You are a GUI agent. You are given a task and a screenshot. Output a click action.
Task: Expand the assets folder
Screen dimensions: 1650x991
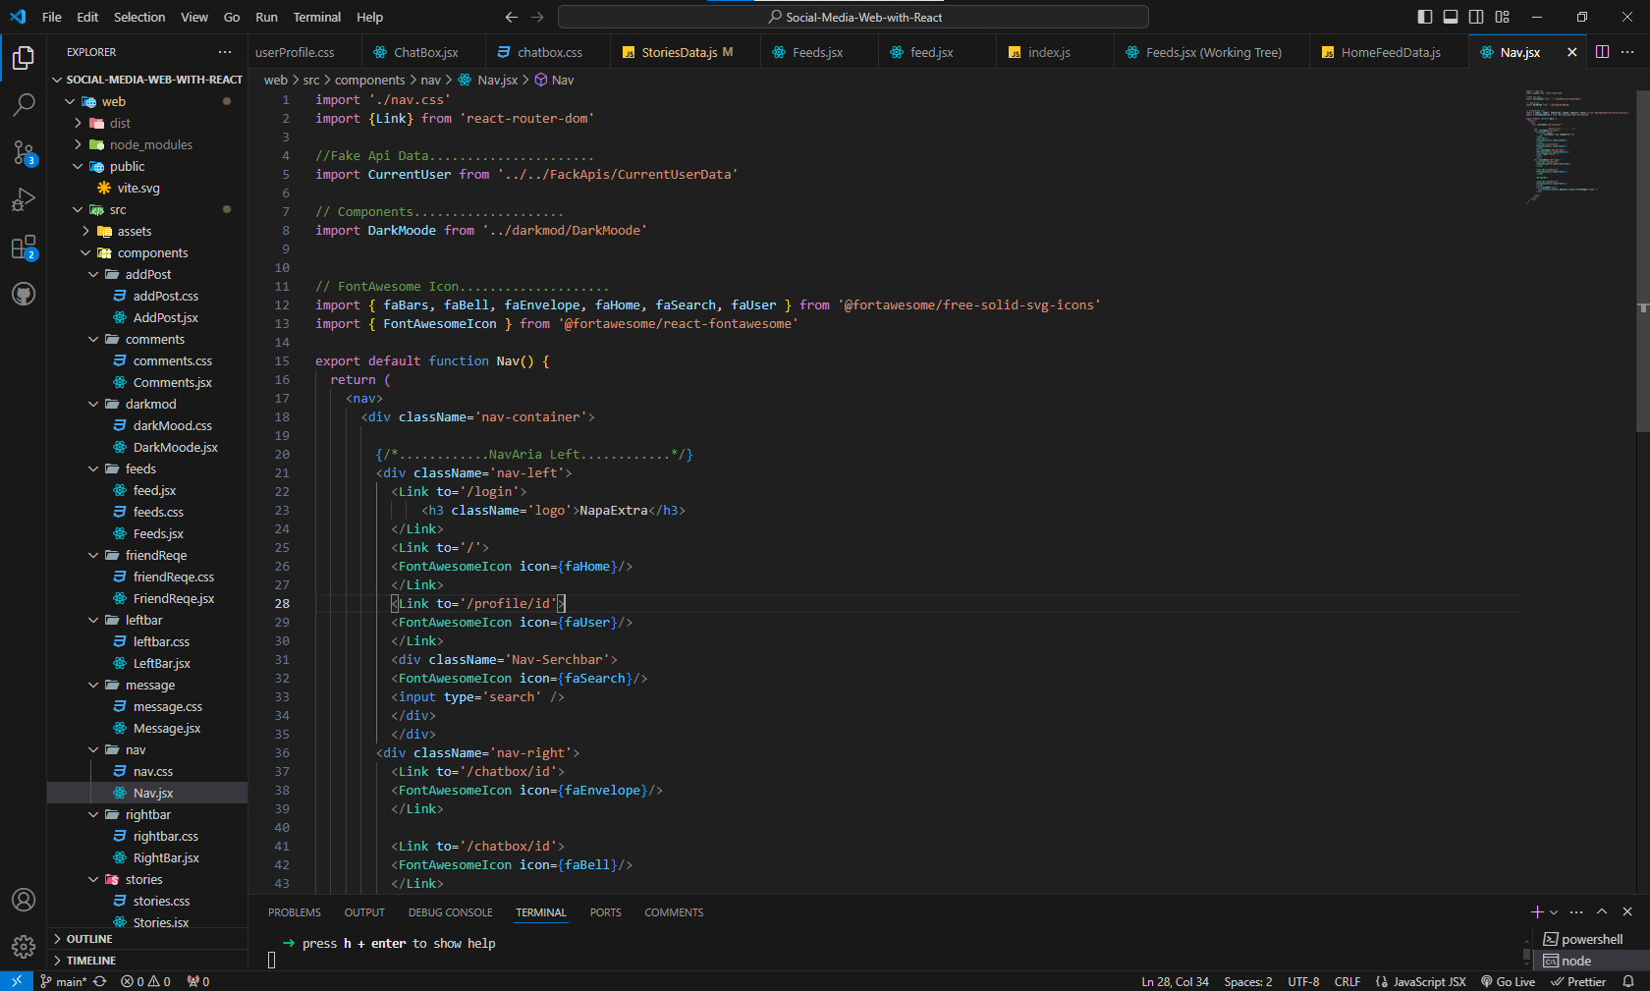coord(147,231)
